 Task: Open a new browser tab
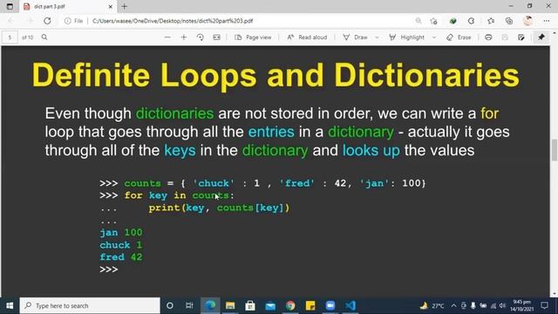pyautogui.click(x=124, y=6)
